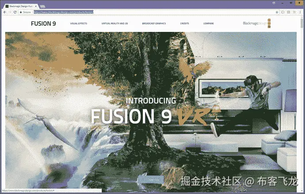
Task: Select the Blackmagic Design Fusion browser tab
Action: click(20, 6)
